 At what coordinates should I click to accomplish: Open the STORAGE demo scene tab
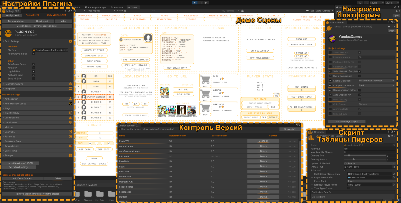coord(191,19)
